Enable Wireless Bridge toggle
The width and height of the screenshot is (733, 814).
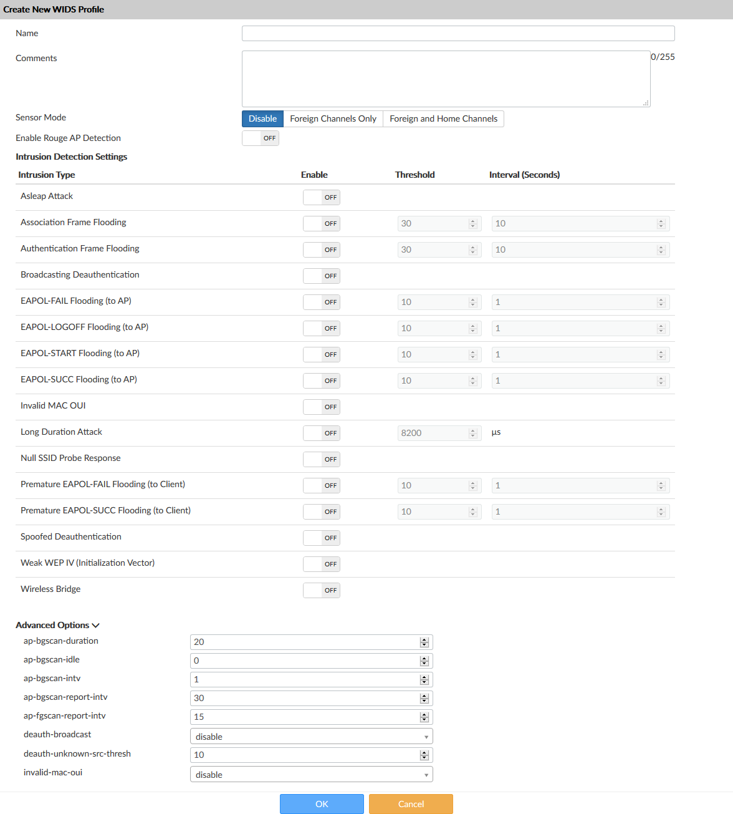[x=322, y=590]
